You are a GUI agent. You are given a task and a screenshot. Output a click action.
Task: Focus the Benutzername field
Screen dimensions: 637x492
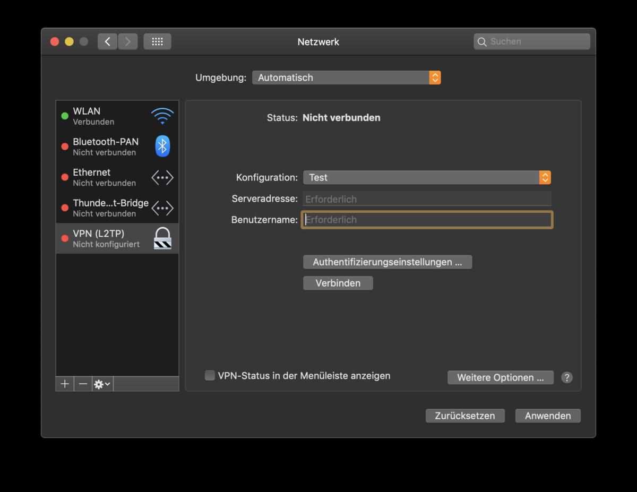coord(427,220)
